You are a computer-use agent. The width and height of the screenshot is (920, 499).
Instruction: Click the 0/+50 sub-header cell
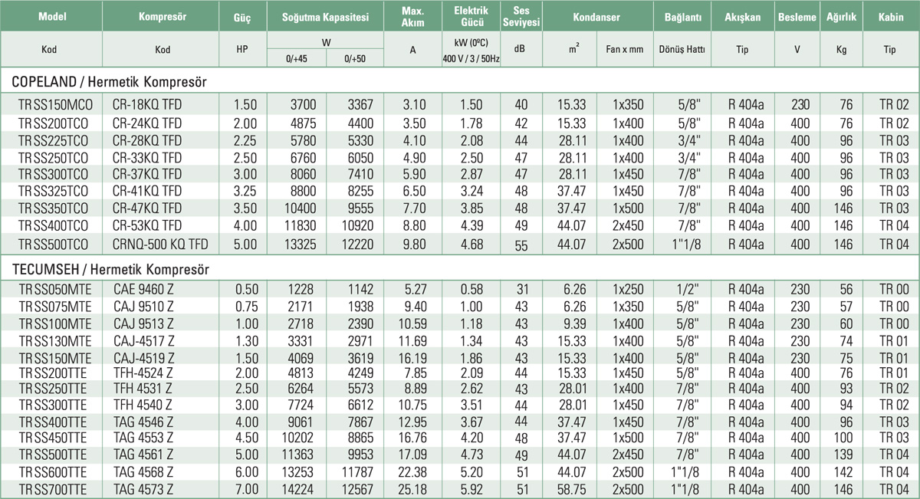click(355, 58)
